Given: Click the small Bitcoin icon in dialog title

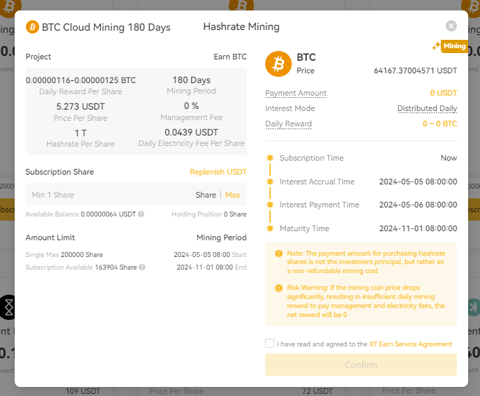Looking at the screenshot, I should [x=32, y=27].
